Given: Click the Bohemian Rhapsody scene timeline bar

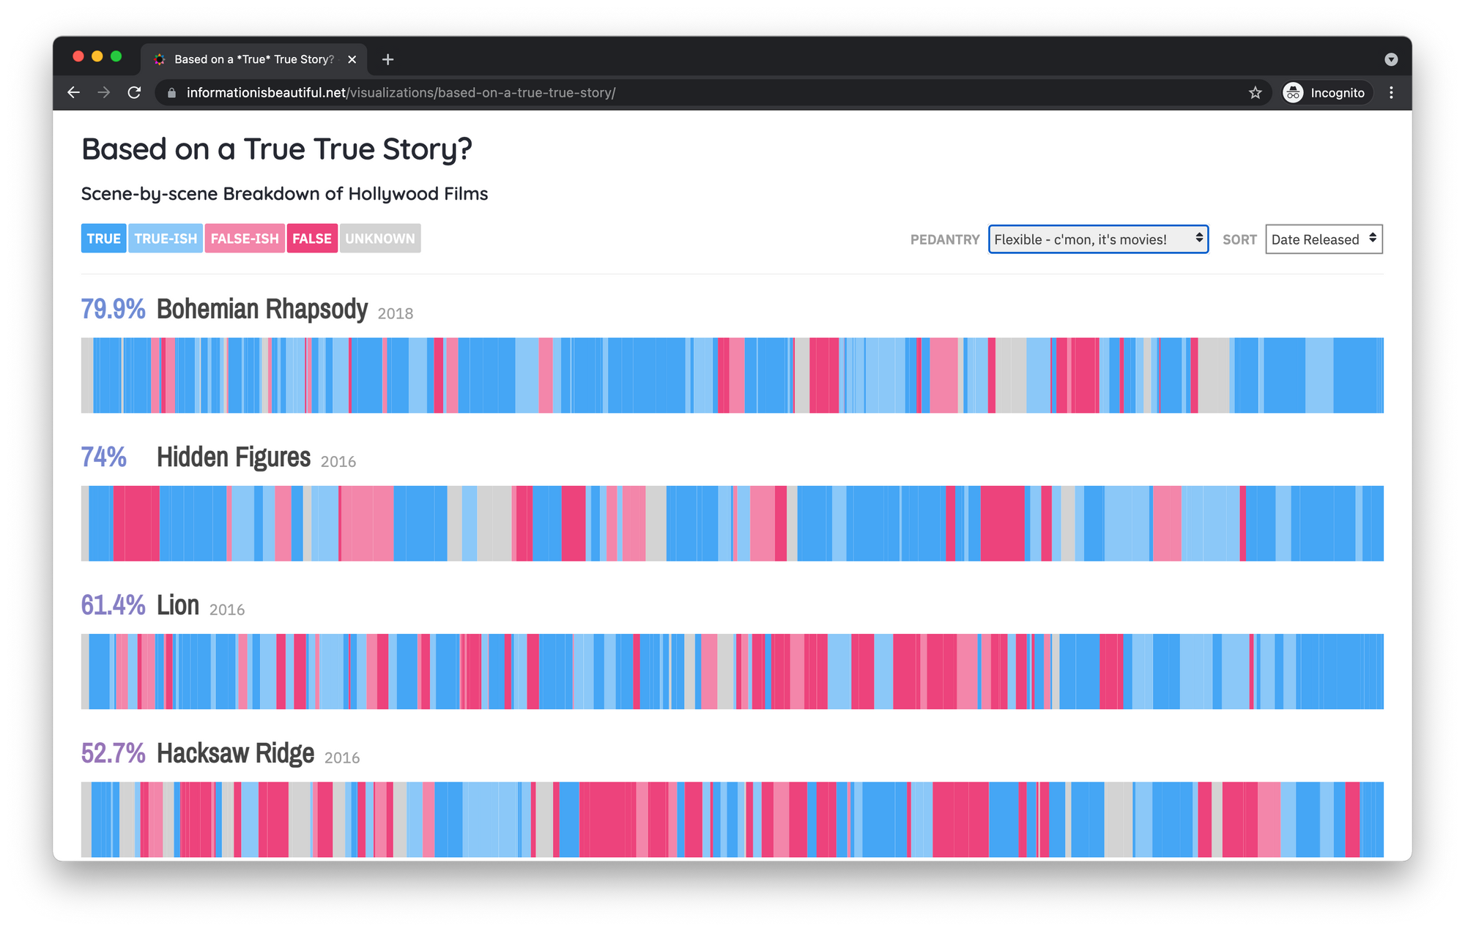Looking at the screenshot, I should pos(732,375).
